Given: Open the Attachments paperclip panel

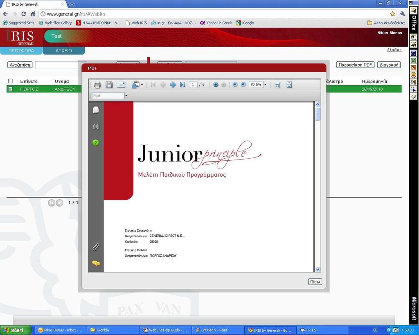Looking at the screenshot, I should 96,247.
